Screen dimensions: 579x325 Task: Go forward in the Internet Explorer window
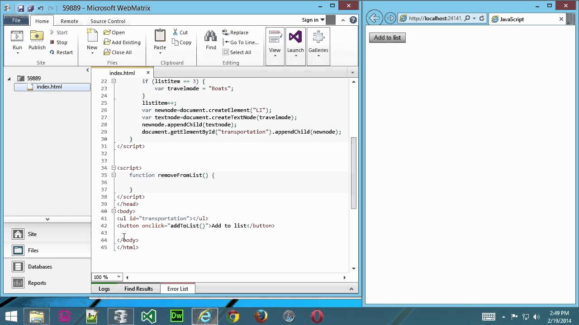pyautogui.click(x=390, y=19)
